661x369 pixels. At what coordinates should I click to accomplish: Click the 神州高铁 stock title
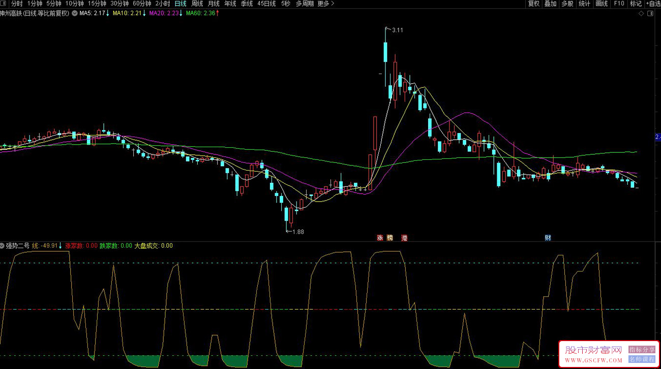(34, 14)
